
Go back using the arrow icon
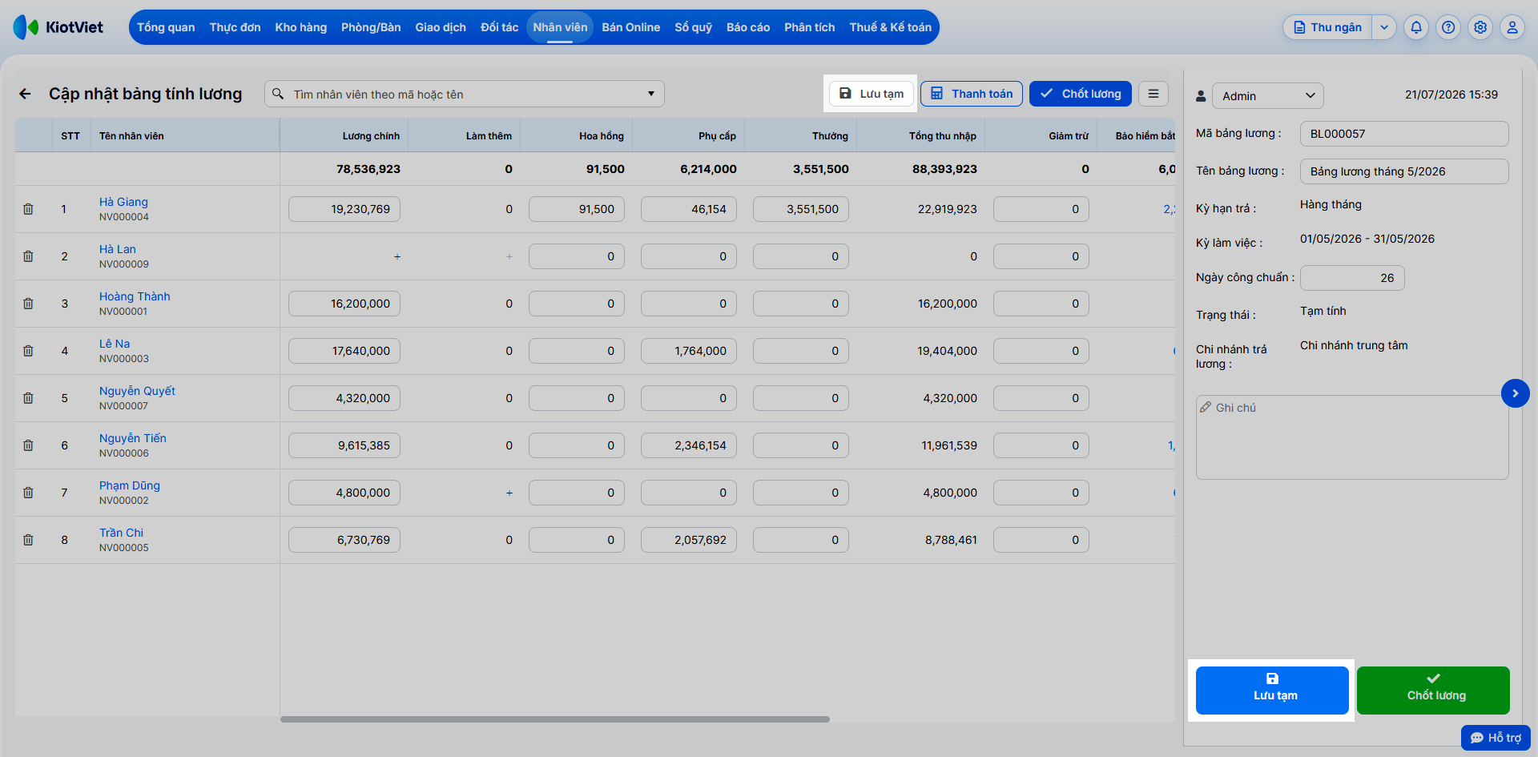[x=26, y=94]
